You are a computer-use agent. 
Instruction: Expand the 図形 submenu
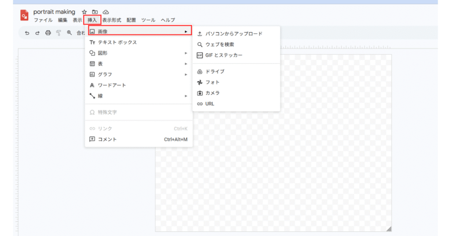point(139,53)
